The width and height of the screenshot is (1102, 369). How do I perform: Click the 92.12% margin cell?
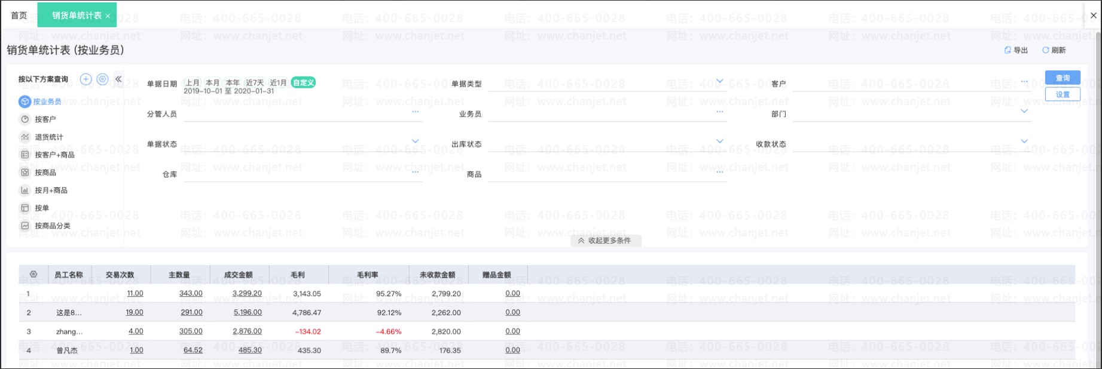point(389,312)
